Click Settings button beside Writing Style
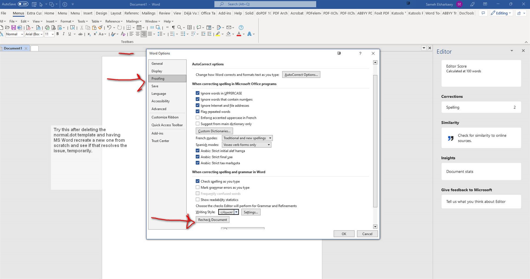 pos(251,212)
